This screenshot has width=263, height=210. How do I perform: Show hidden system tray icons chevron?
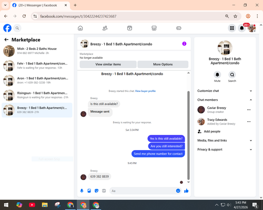(217, 205)
